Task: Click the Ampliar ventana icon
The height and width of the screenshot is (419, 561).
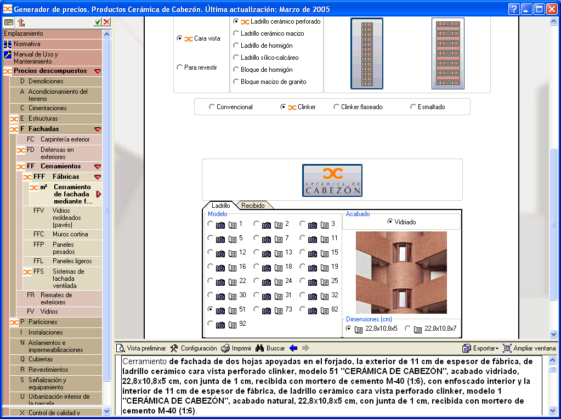Action: [507, 348]
